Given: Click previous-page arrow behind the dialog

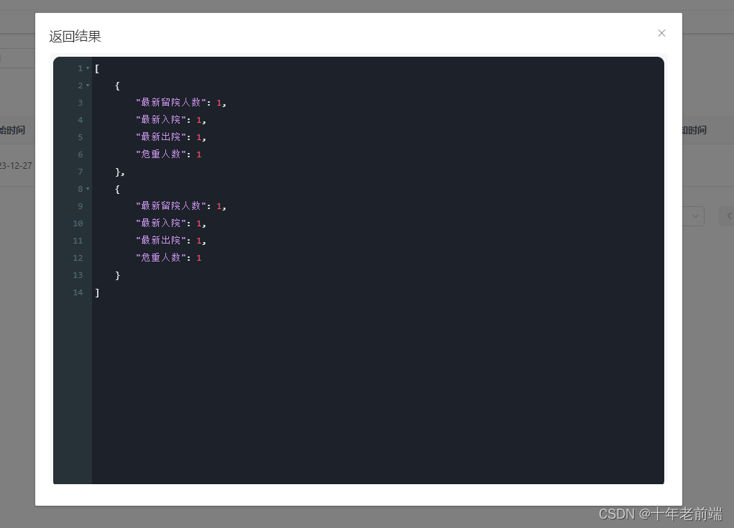Looking at the screenshot, I should pyautogui.click(x=728, y=216).
